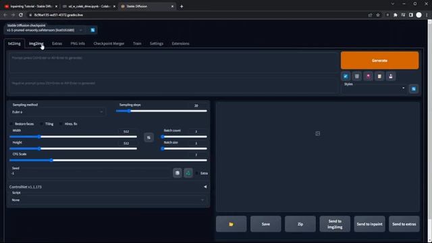Click Send to inpaint button
432x243 pixels.
(x=369, y=224)
